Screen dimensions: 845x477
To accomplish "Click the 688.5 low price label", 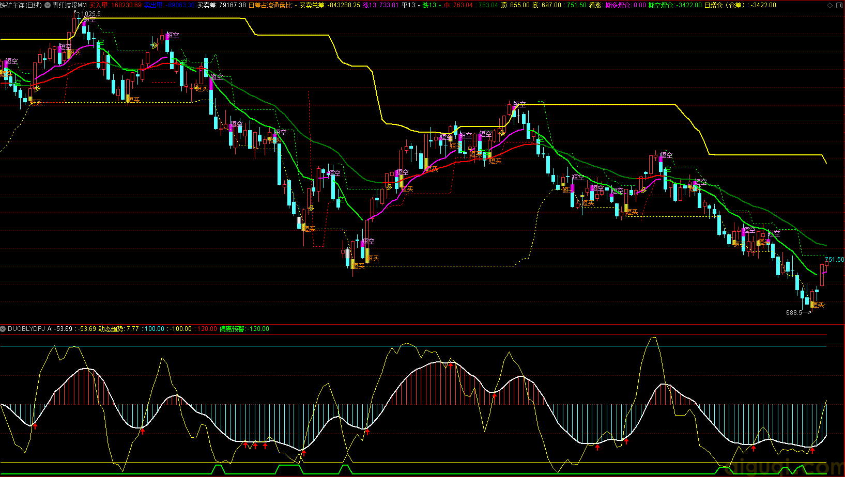I will pos(794,313).
